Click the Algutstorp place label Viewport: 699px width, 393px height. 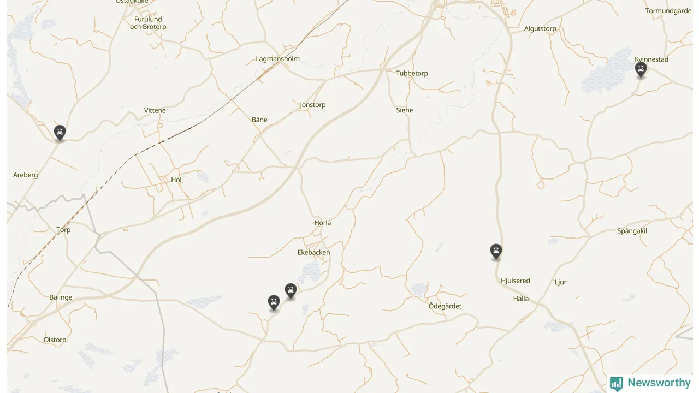point(540,29)
